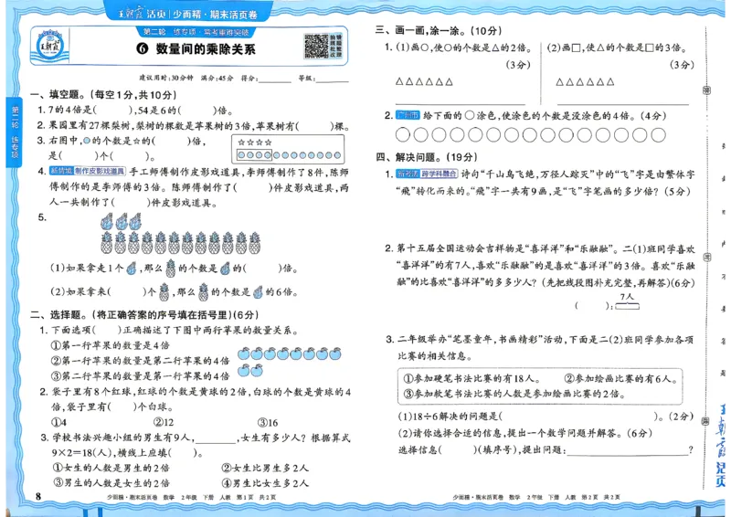Click the blank after 苹果树有
This screenshot has width=731, height=517.
316,126
